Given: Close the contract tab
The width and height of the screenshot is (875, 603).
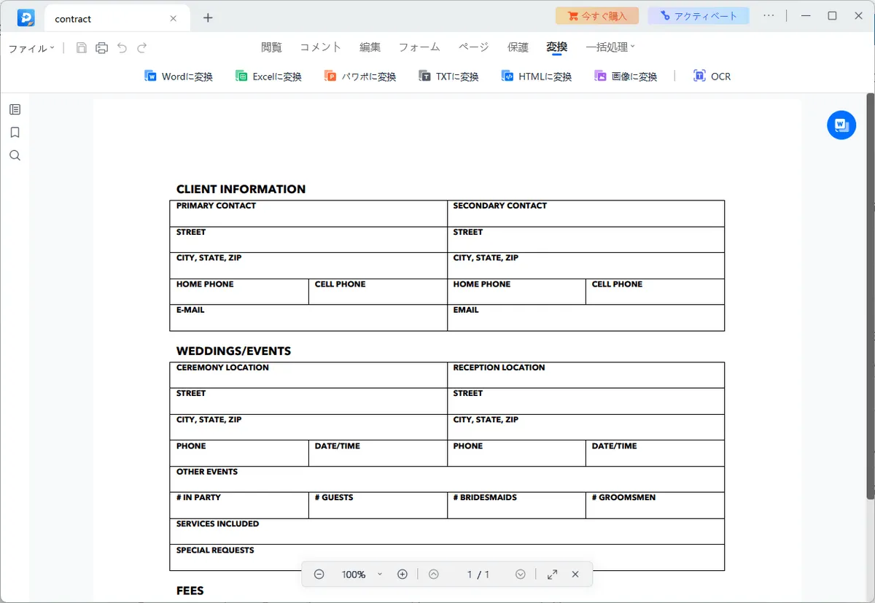Looking at the screenshot, I should click(x=173, y=18).
